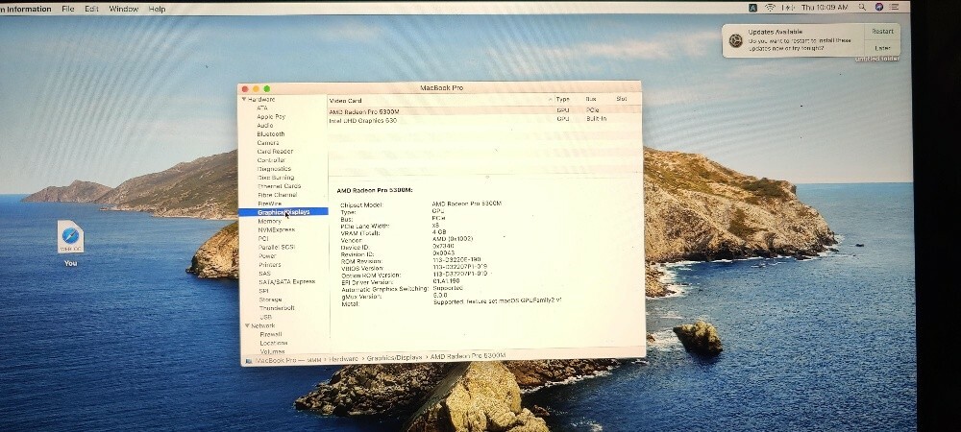Open the input source menu bar icon
The height and width of the screenshot is (432, 961).
pyautogui.click(x=752, y=8)
